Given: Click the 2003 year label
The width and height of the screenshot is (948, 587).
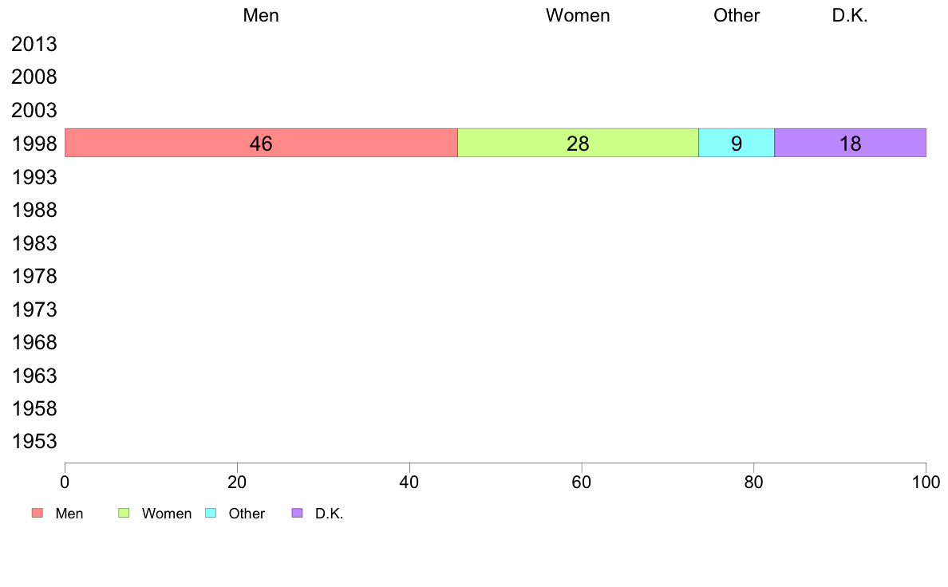Looking at the screenshot, I should point(34,111).
